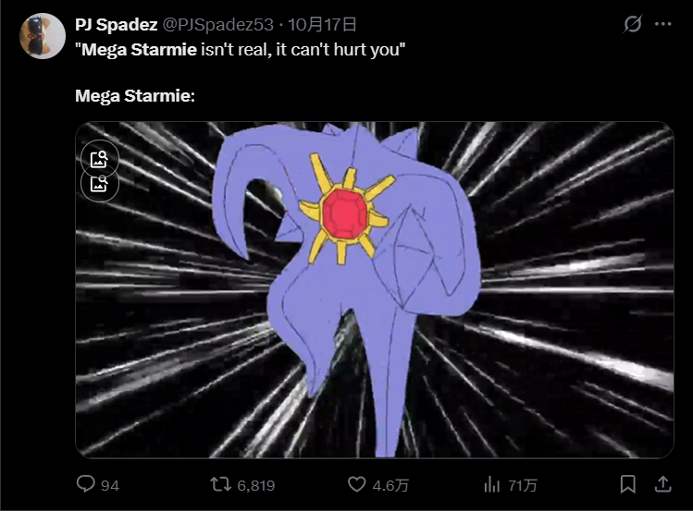
Task: Open the @PJSpadez53 handle link
Action: [x=218, y=25]
